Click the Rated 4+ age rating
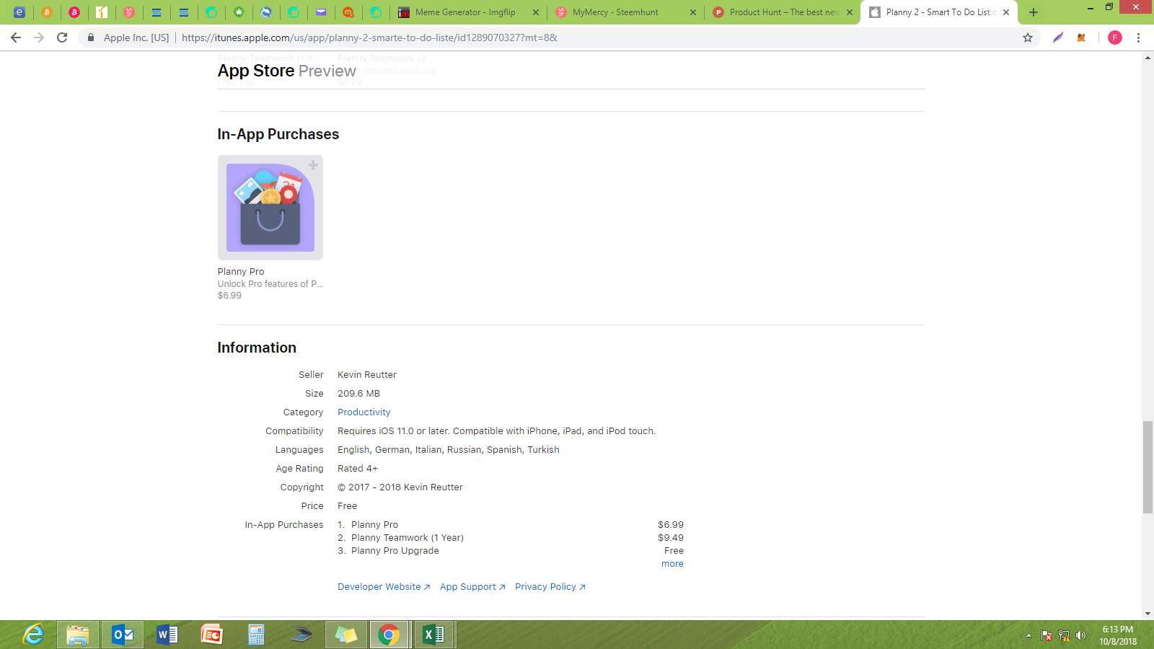The width and height of the screenshot is (1154, 649). coord(358,469)
